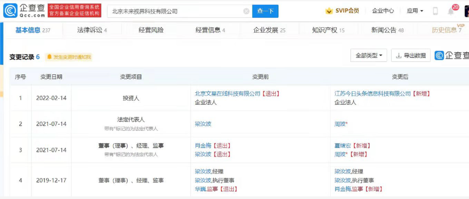Click the download icon on 导出数据 button
469x199 pixels.
tap(399, 55)
